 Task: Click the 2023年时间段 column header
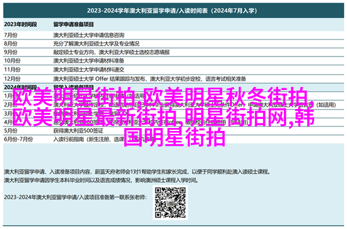[x=20, y=24]
